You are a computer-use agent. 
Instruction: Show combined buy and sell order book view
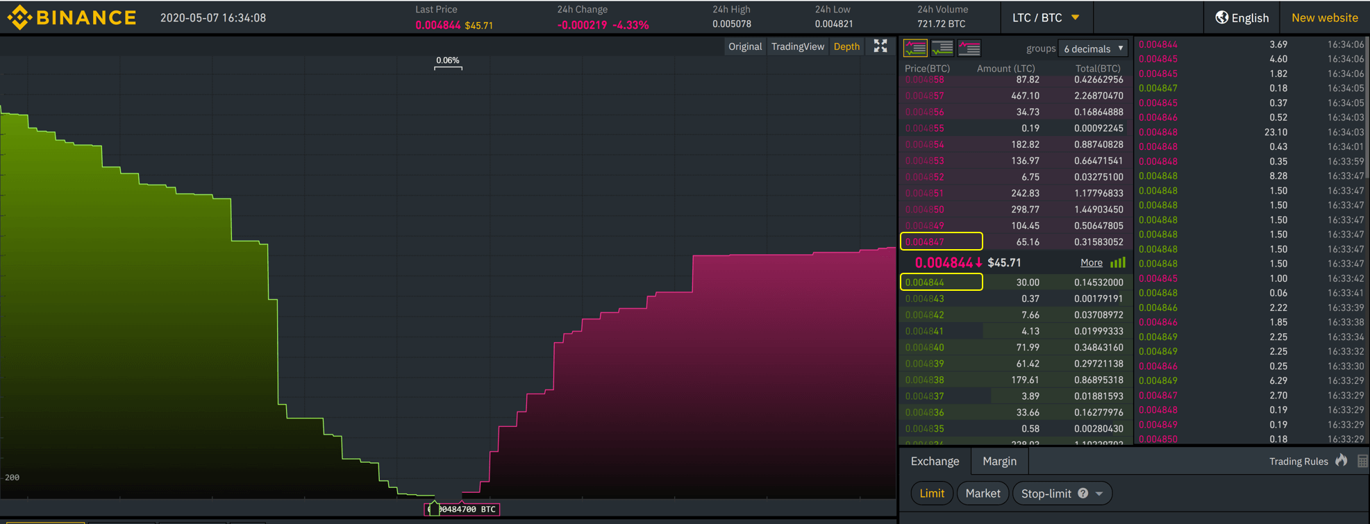pos(915,48)
